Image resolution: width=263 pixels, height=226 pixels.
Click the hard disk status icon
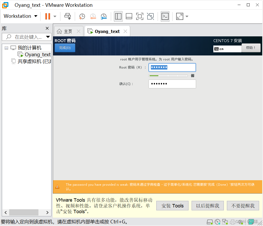point(210,222)
